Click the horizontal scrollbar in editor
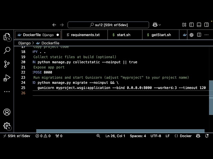 coord(120,131)
